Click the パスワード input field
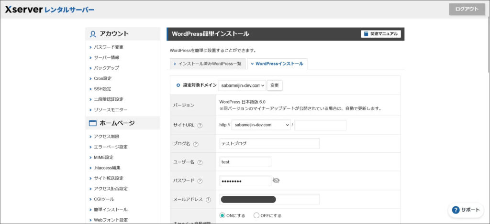Image resolution: width=490 pixels, height=224 pixels. point(245,181)
